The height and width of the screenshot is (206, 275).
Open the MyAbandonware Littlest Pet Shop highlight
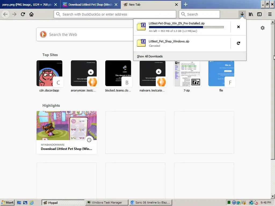pyautogui.click(x=67, y=133)
